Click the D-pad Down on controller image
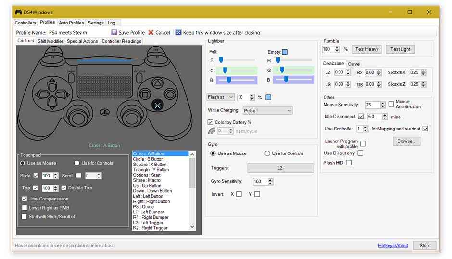 (52, 103)
